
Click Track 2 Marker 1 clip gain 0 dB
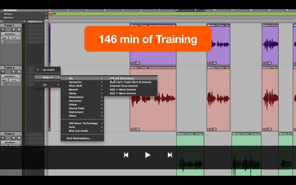point(135,129)
